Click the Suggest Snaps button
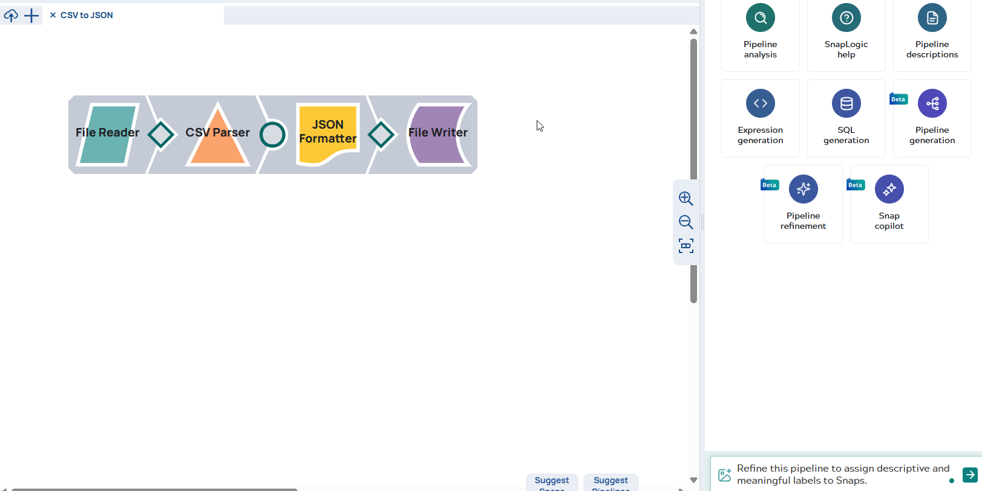982x491 pixels. [x=552, y=483]
